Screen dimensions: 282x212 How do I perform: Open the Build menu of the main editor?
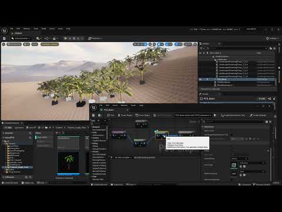point(44,29)
